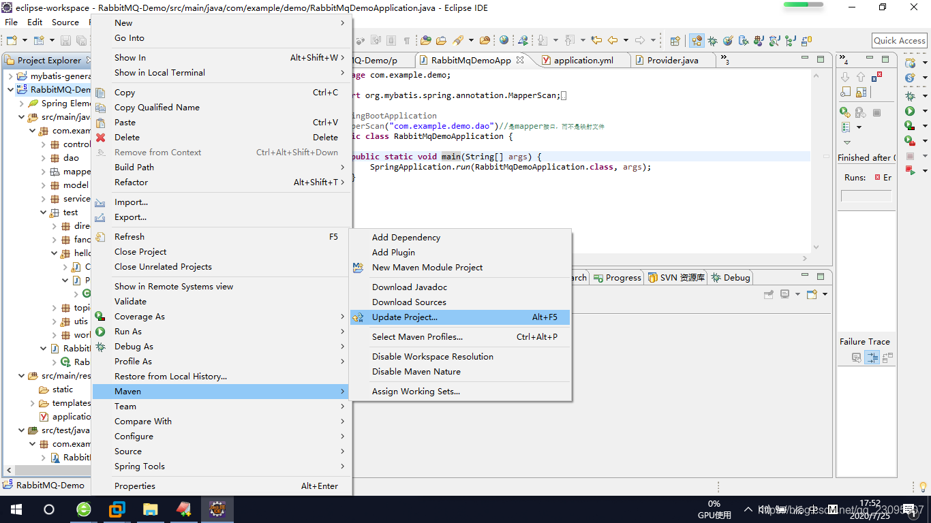Open the Spring Tools submenu
Viewport: 931px width, 523px height.
[x=221, y=466]
